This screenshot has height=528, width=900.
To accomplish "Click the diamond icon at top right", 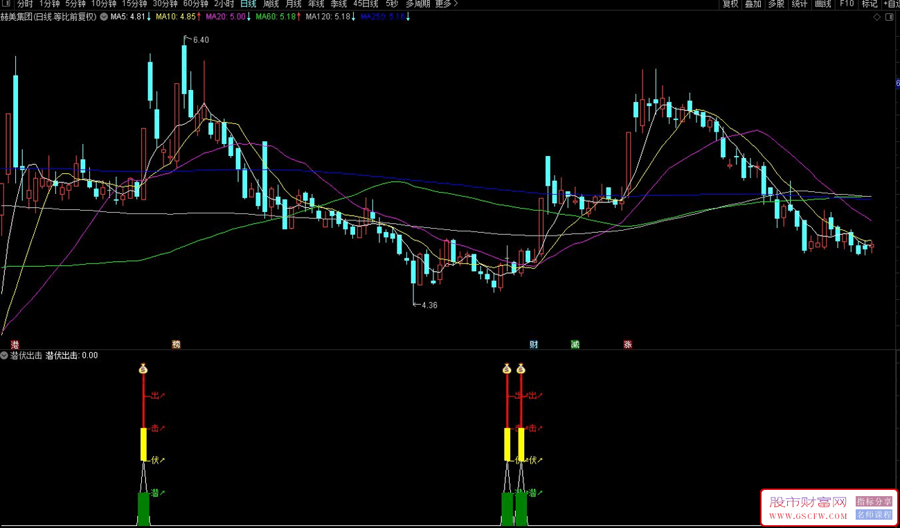I will tap(876, 17).
